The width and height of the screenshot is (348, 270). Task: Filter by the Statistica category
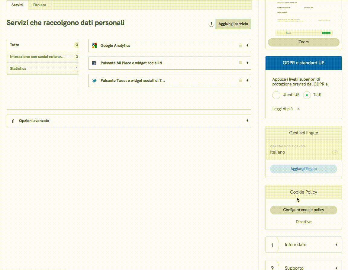click(18, 69)
